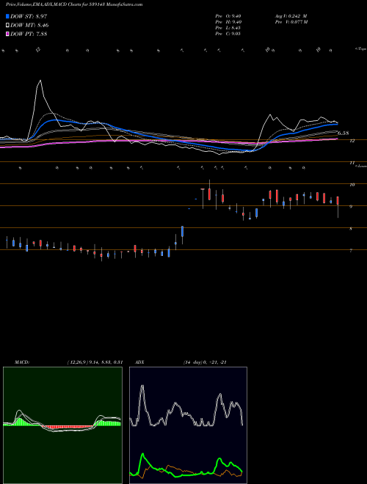Select the 'DOW ST: 8.97' legend label
This screenshot has width=367, height=484.
click(29, 16)
